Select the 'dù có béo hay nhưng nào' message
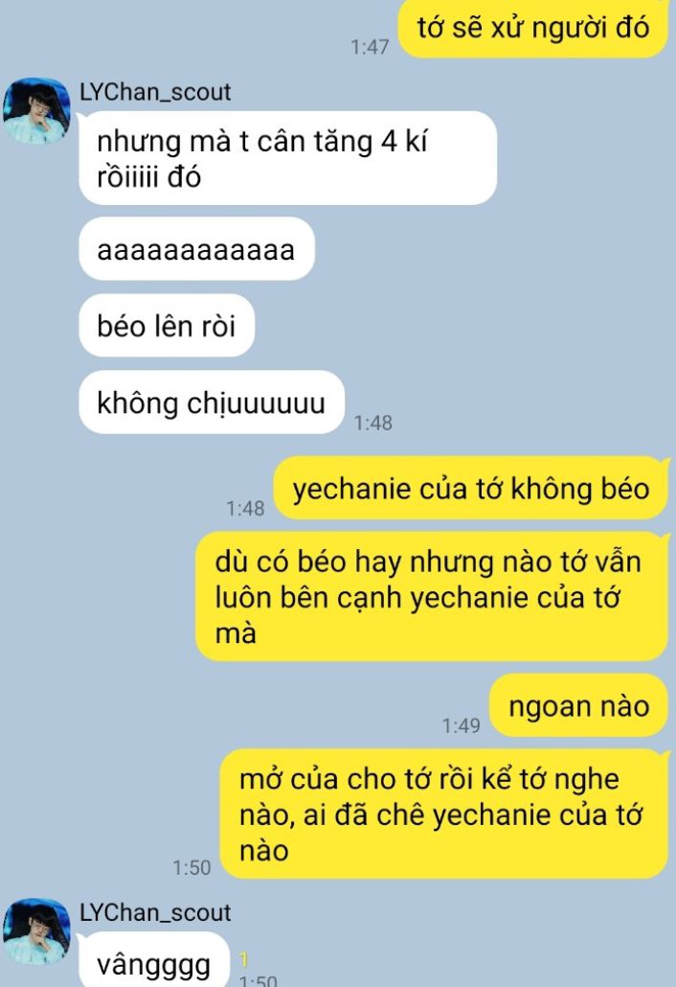676x987 pixels. (x=432, y=597)
